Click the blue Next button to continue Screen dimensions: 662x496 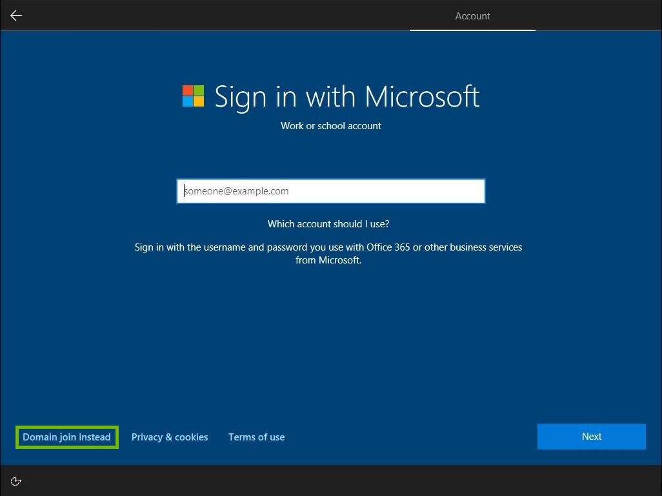coord(590,436)
